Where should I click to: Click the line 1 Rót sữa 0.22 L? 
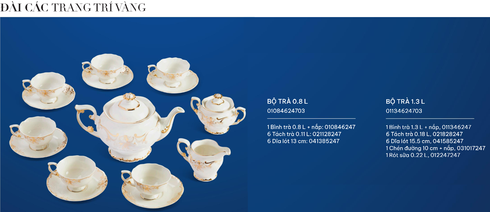[423, 155]
